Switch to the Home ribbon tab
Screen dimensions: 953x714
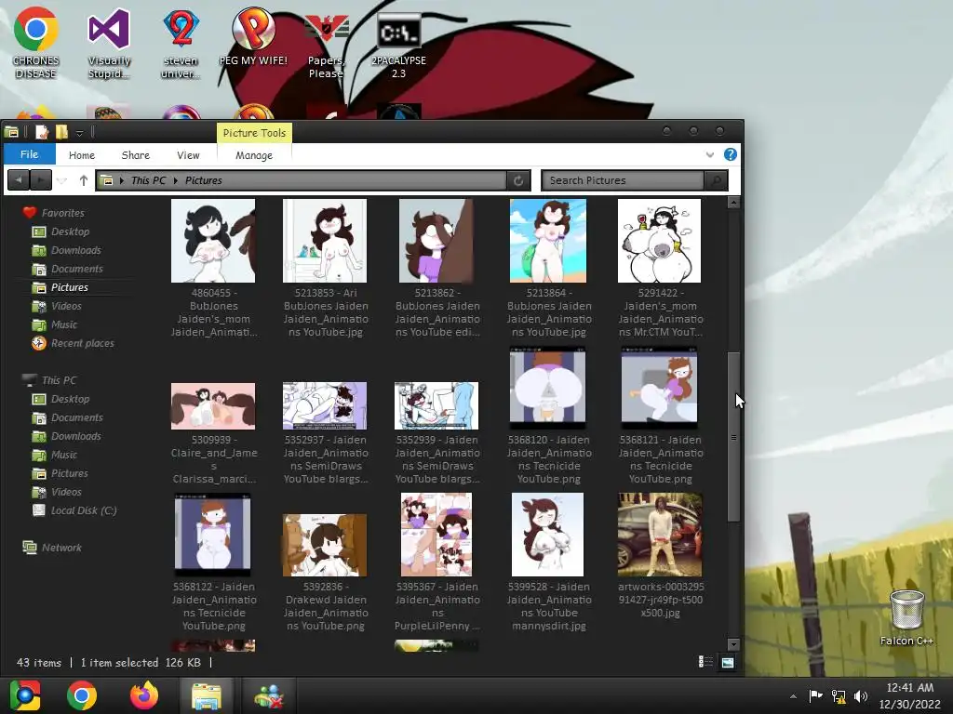pyautogui.click(x=82, y=155)
